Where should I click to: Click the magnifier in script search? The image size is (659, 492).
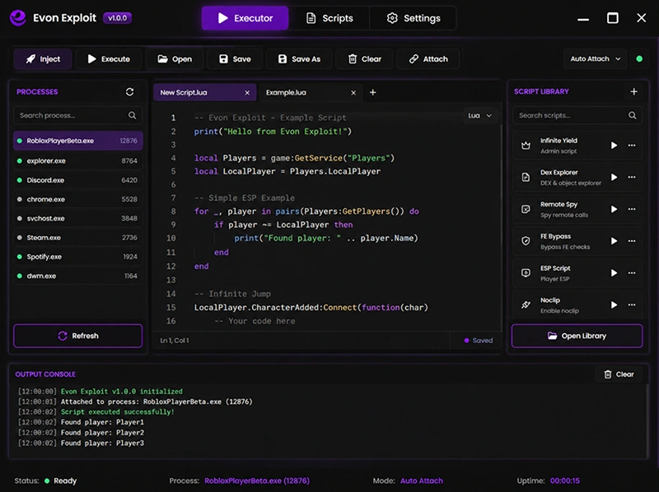click(632, 115)
